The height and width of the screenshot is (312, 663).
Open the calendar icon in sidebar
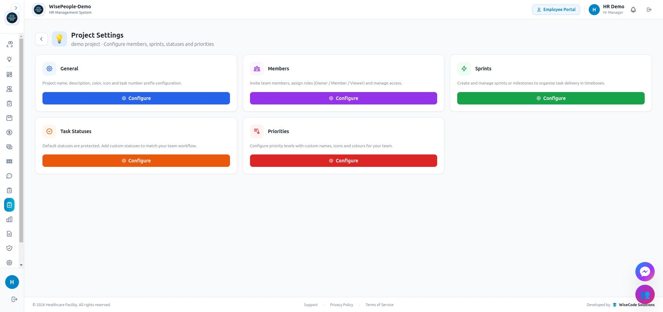pyautogui.click(x=9, y=118)
